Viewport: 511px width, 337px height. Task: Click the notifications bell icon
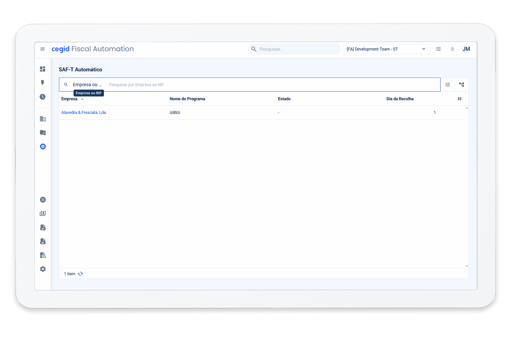point(452,49)
